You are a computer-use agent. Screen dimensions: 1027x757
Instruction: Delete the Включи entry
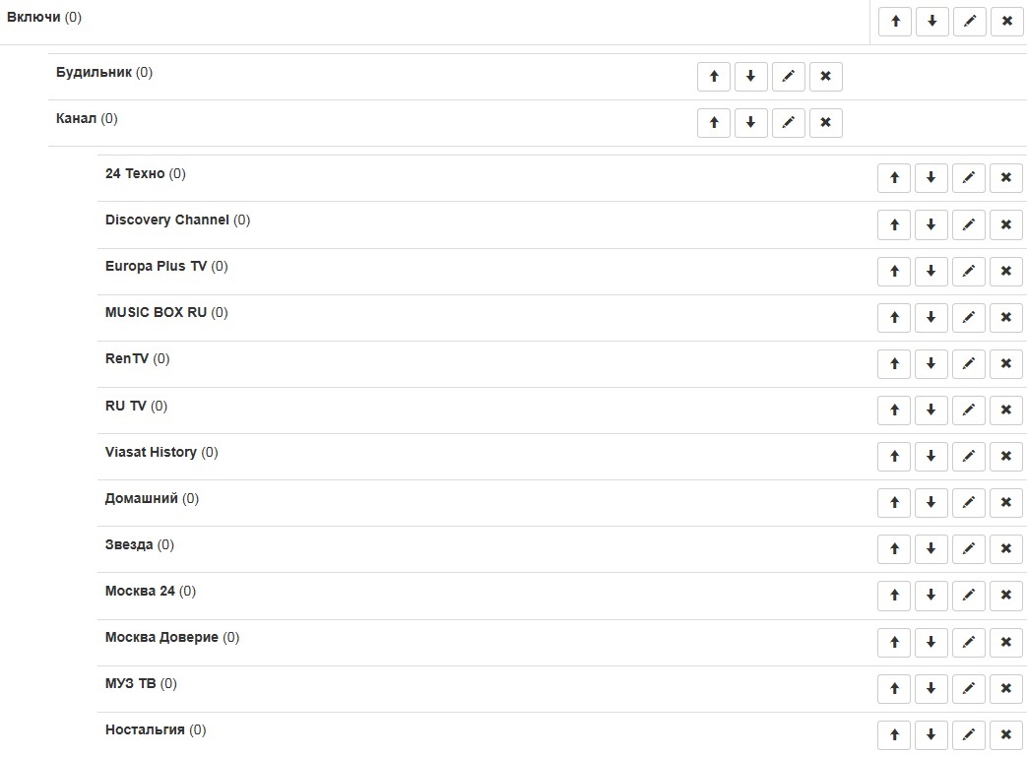(x=1007, y=21)
